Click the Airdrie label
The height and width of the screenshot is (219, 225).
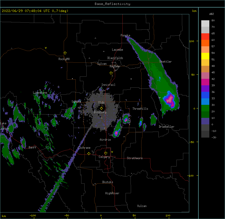(x=105, y=140)
